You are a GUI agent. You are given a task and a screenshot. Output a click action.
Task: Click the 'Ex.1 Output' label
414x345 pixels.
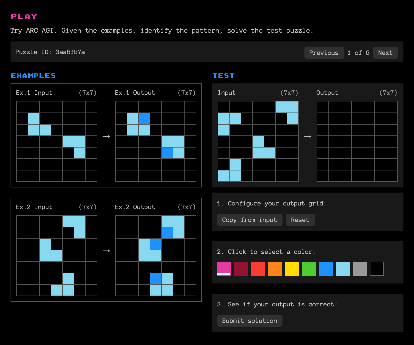pyautogui.click(x=135, y=93)
